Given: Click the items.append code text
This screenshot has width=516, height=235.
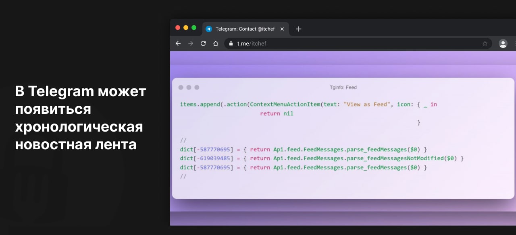Looking at the screenshot, I should tap(200, 104).
